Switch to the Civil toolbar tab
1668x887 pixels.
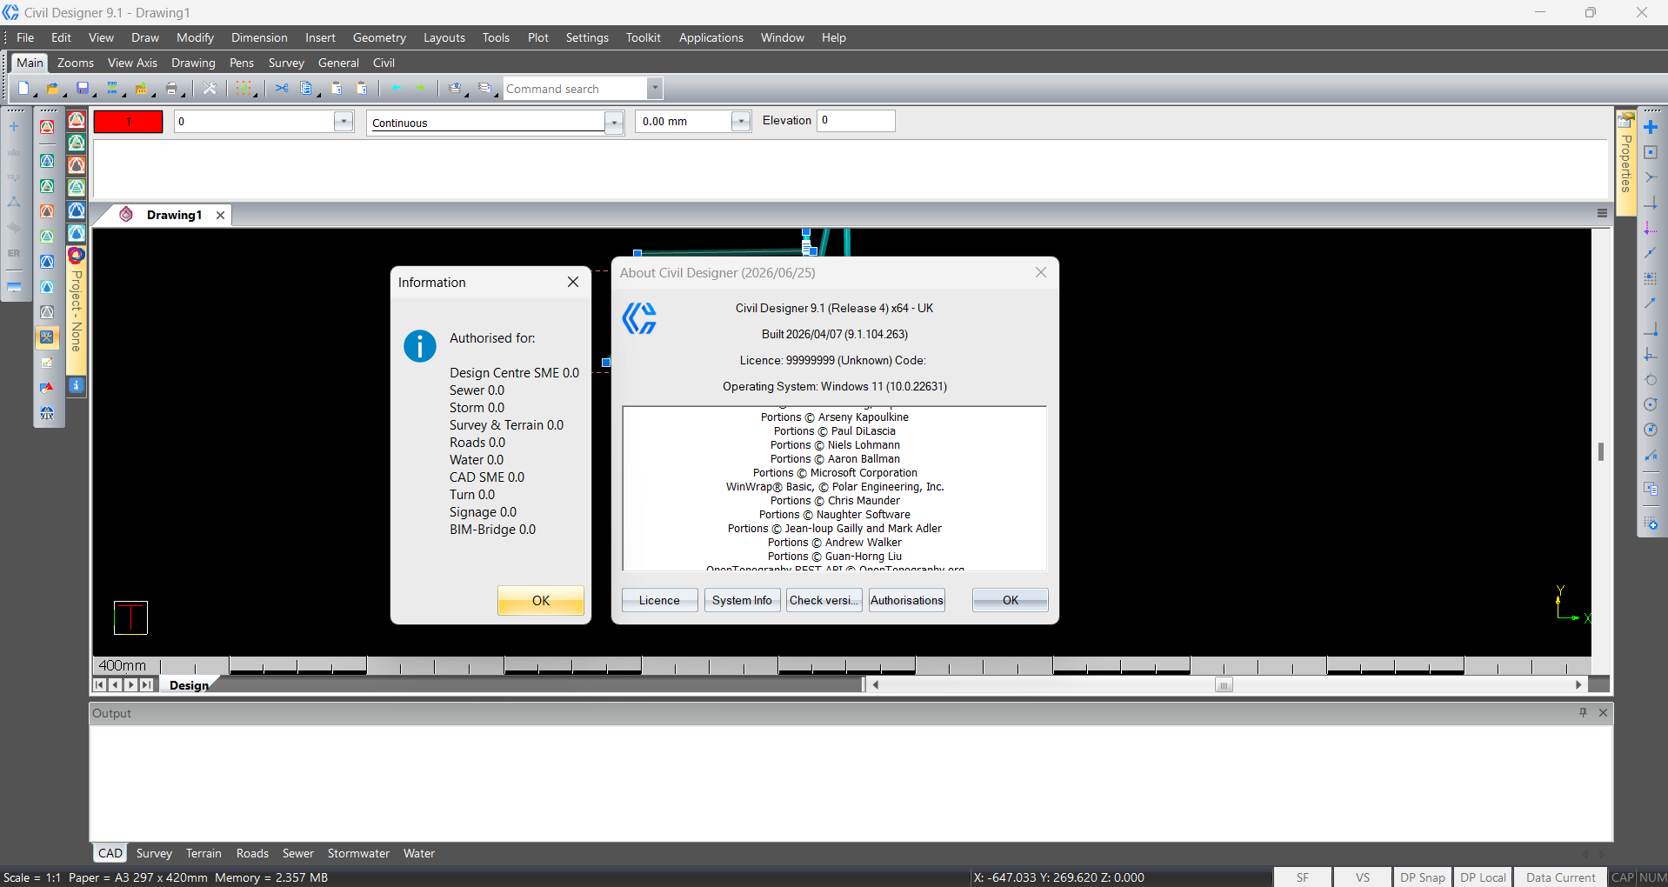[384, 63]
